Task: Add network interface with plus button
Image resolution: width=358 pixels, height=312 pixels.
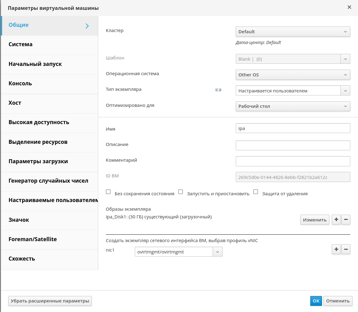Action: [336, 249]
